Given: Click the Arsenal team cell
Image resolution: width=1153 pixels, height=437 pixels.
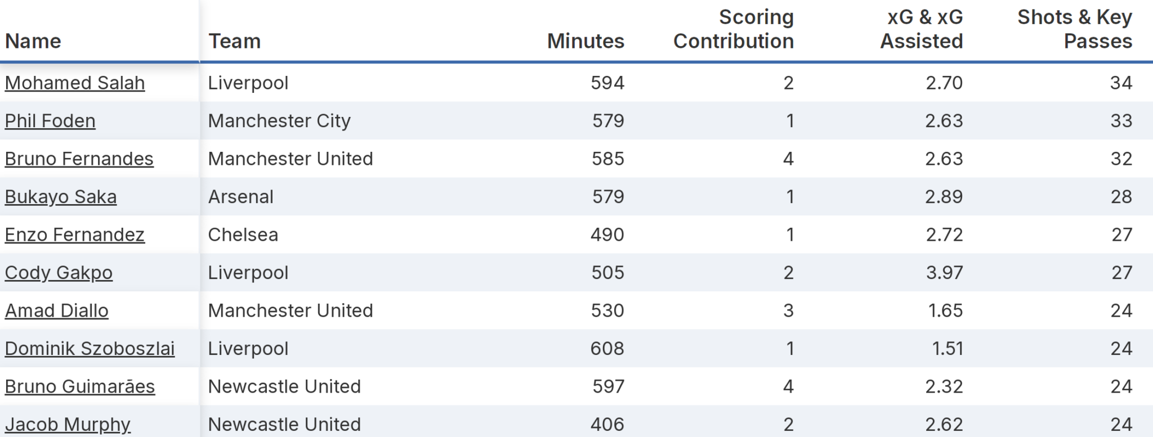Looking at the screenshot, I should click(240, 197).
